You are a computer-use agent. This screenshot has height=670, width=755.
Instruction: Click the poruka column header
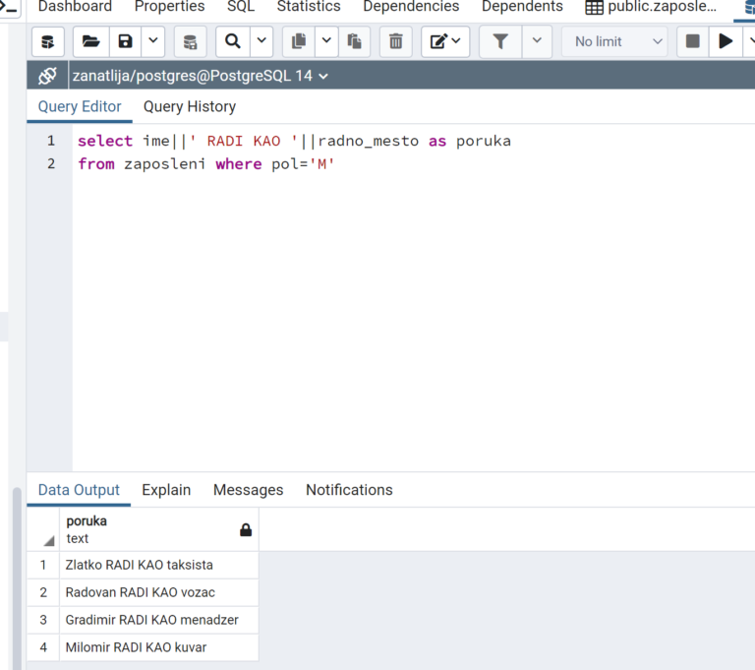point(147,529)
